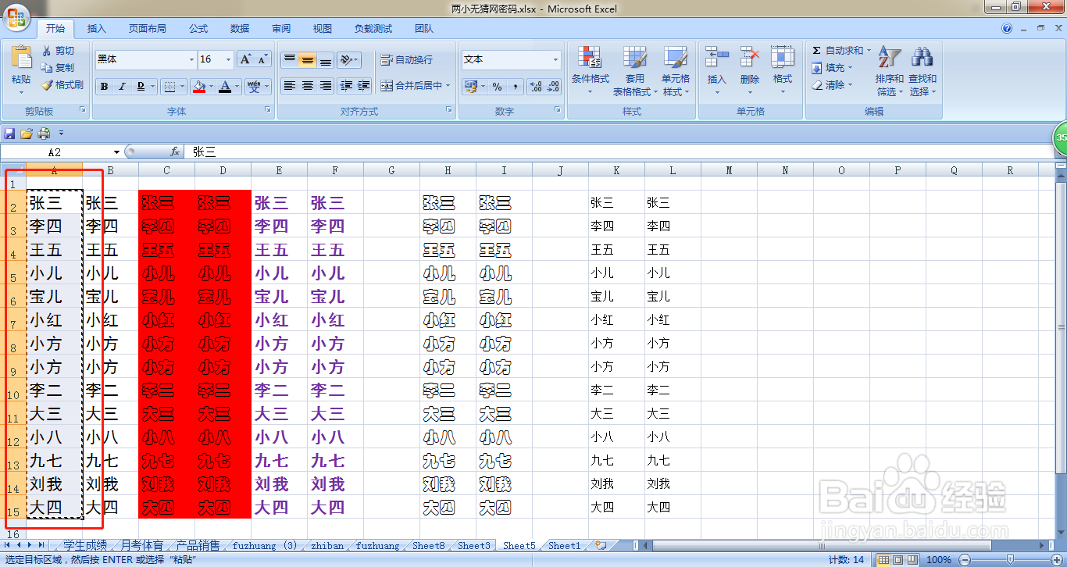Image resolution: width=1067 pixels, height=567 pixels.
Task: Toggle bottom vertical alignment
Action: (326, 59)
